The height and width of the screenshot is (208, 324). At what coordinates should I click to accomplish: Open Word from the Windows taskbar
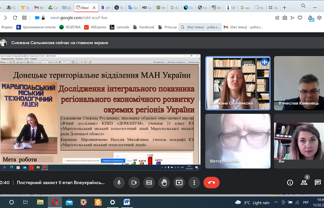tap(127, 202)
